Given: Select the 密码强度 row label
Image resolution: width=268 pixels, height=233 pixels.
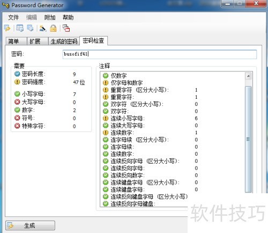Looking at the screenshot, I should point(33,82).
